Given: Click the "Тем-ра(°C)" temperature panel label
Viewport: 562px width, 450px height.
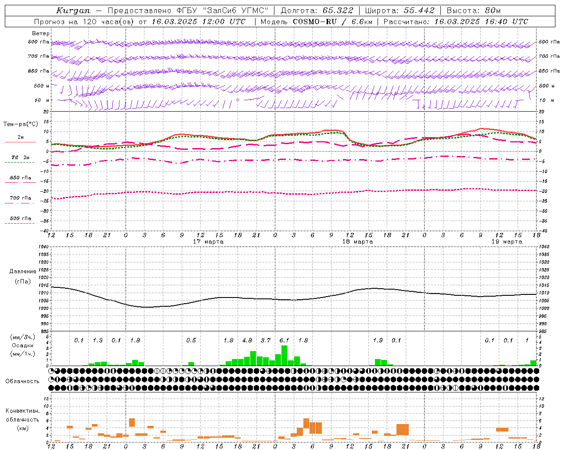Looking at the screenshot, I should coord(21,124).
